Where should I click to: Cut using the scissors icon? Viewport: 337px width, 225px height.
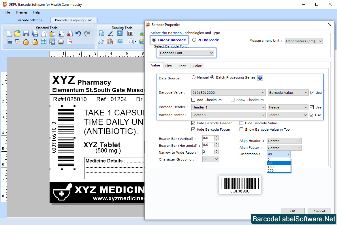click(x=61, y=34)
